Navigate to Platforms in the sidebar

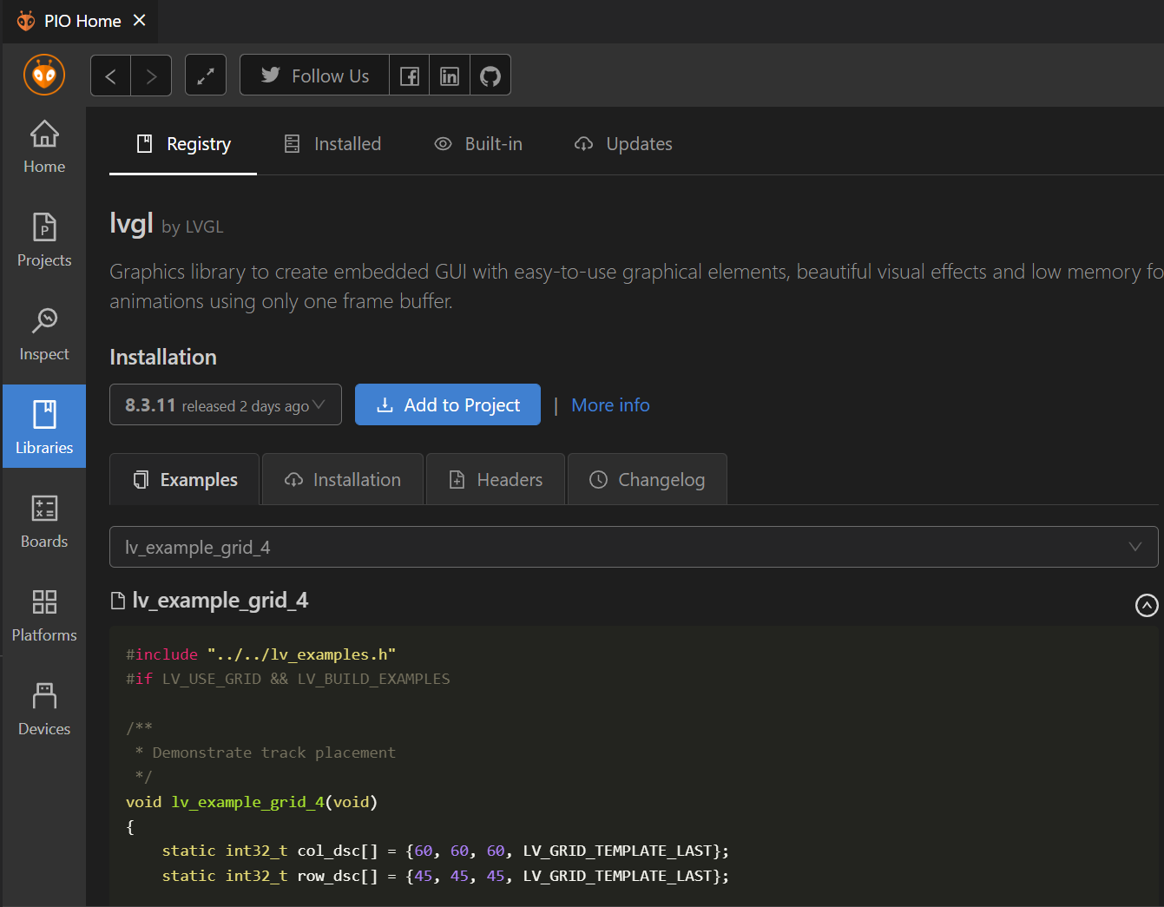[44, 615]
